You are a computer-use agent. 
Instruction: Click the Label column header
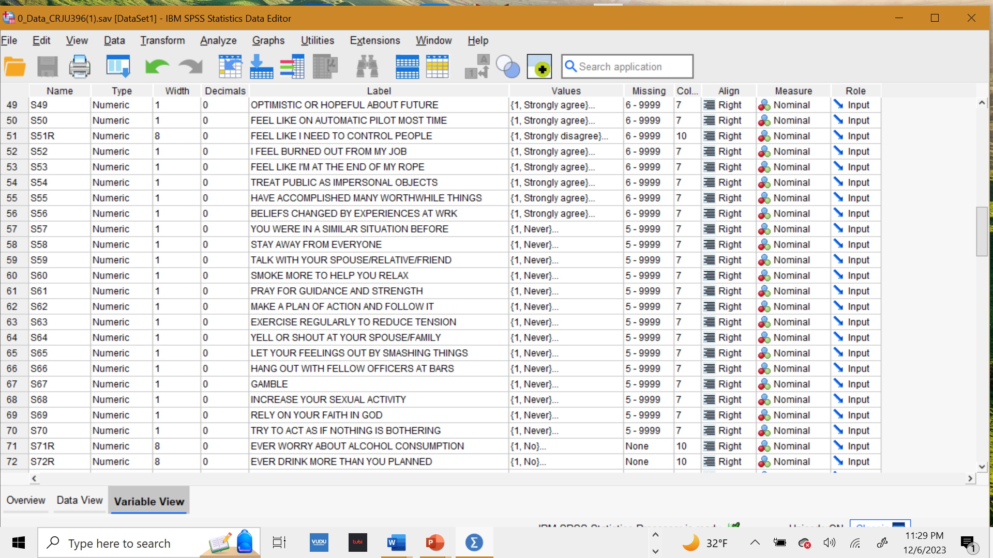pyautogui.click(x=379, y=91)
